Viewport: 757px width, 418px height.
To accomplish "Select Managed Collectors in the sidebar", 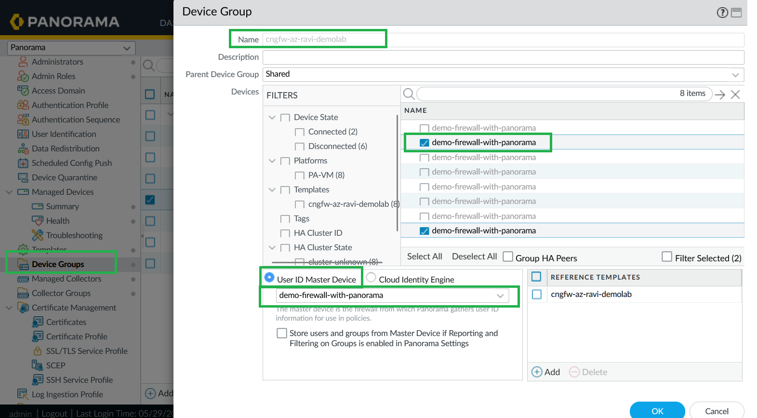I will (x=66, y=279).
